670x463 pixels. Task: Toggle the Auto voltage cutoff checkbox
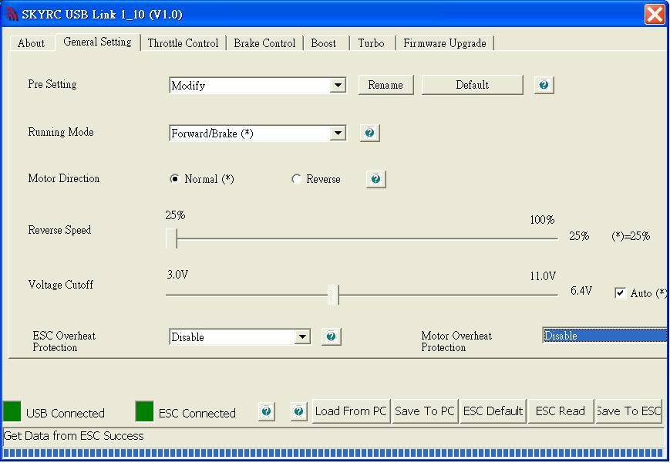(x=620, y=293)
